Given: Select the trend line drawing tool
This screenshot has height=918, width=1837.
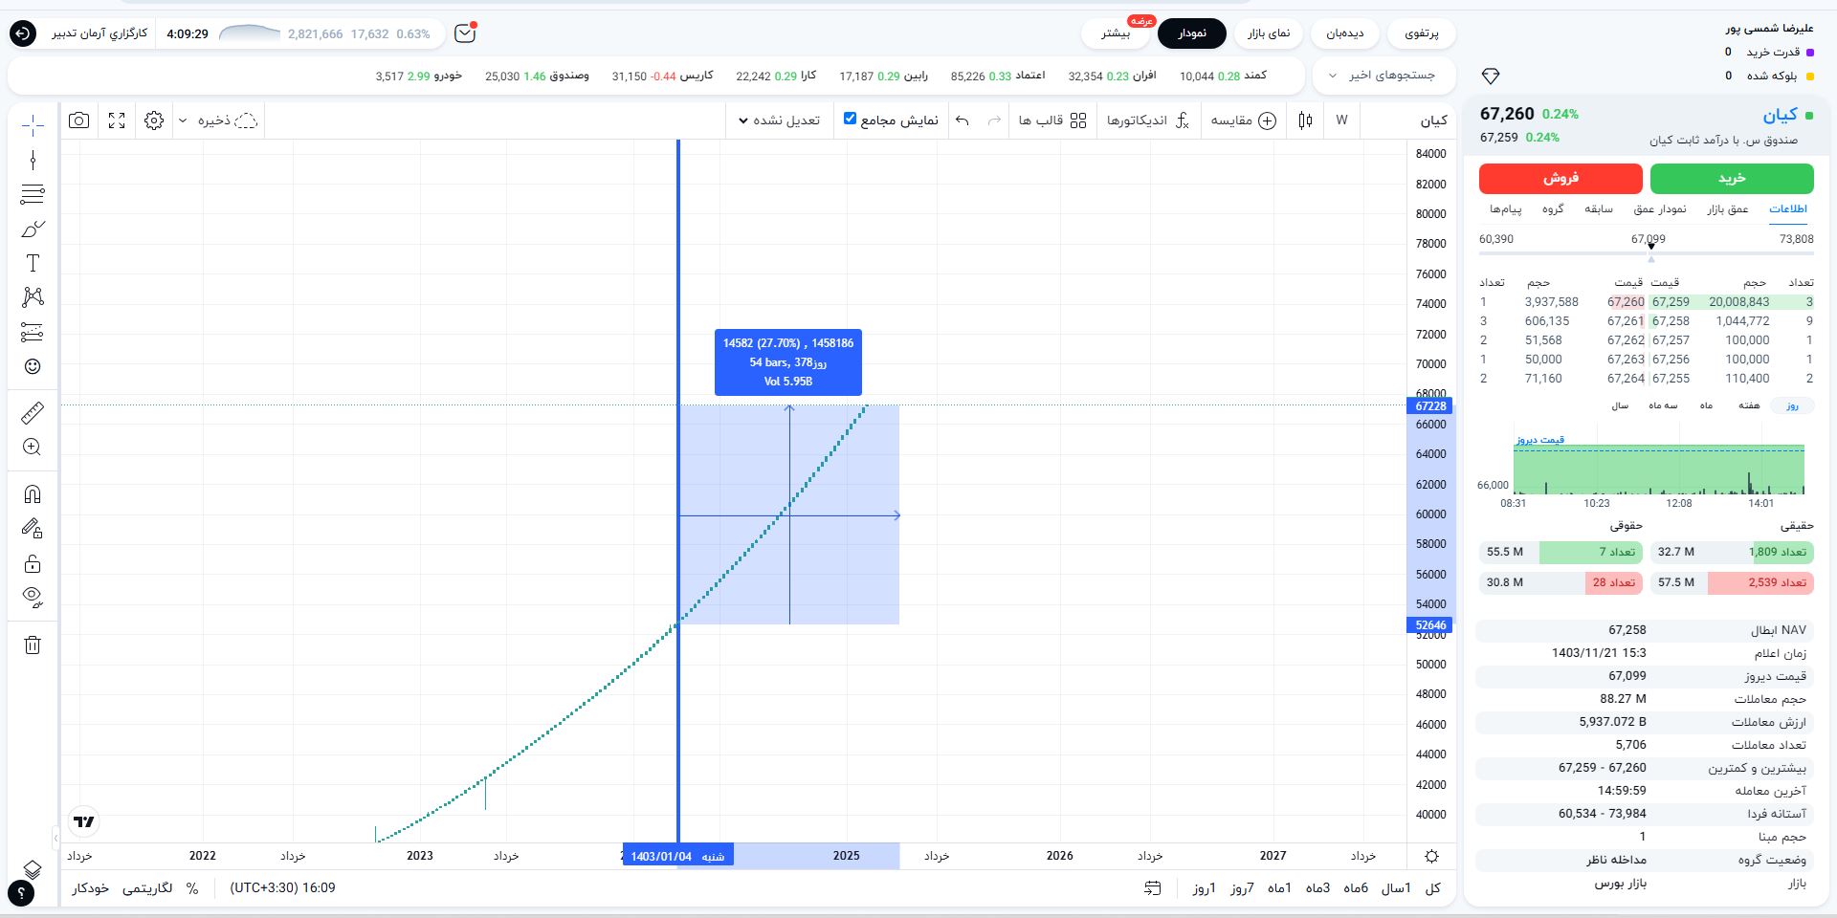Looking at the screenshot, I should pyautogui.click(x=33, y=160).
